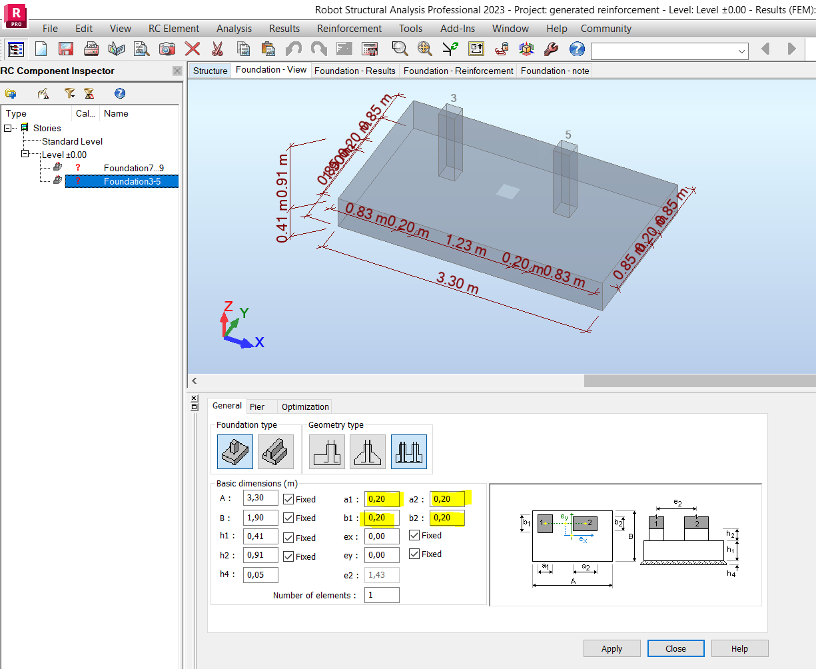Select the Calculations icon in the main toolbar
Viewport: 816px width, 669px height.
tap(368, 48)
